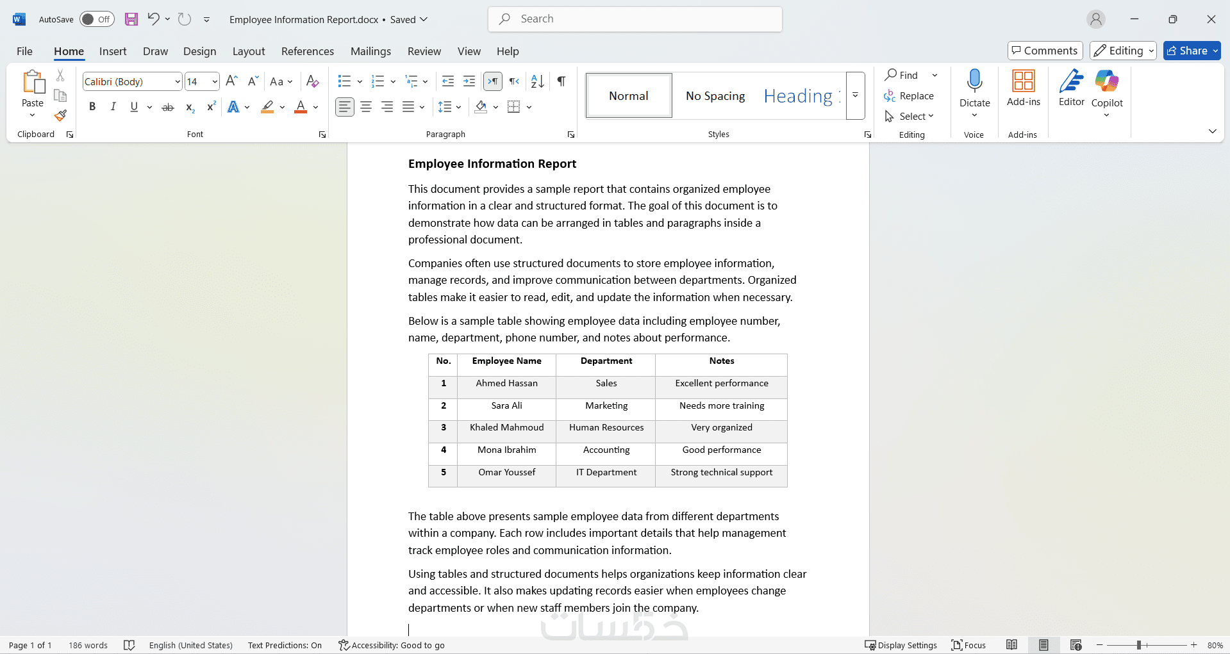This screenshot has height=654, width=1230.
Task: Undo the last action
Action: tap(153, 19)
